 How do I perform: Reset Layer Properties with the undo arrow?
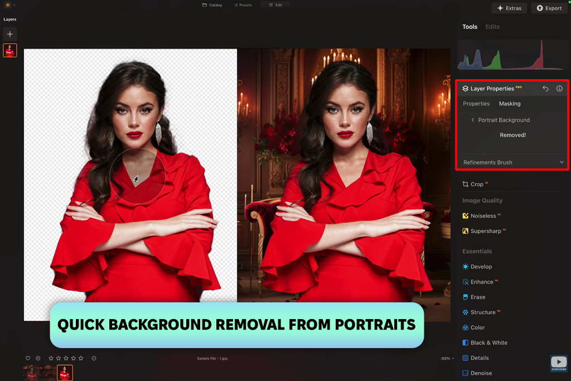tap(545, 89)
